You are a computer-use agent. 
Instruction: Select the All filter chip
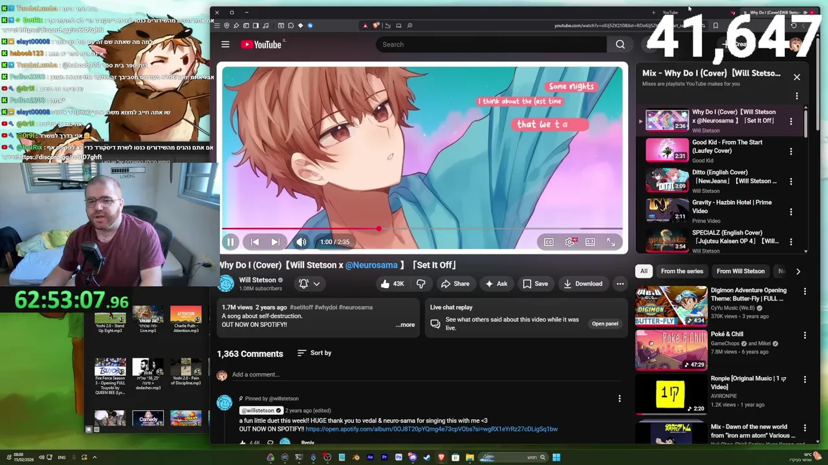point(644,271)
